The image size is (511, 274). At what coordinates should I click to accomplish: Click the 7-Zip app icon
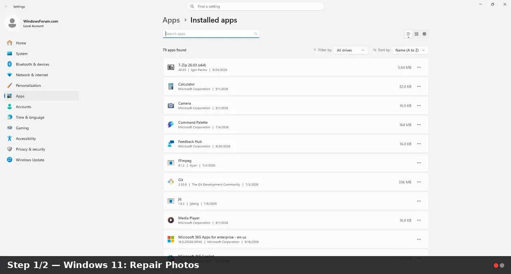171,67
